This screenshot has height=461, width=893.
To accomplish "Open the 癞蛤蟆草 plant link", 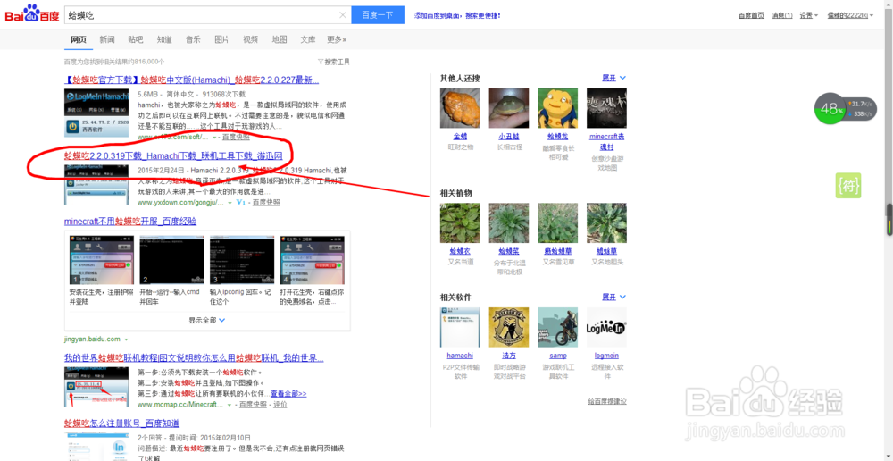I will pos(557,251).
